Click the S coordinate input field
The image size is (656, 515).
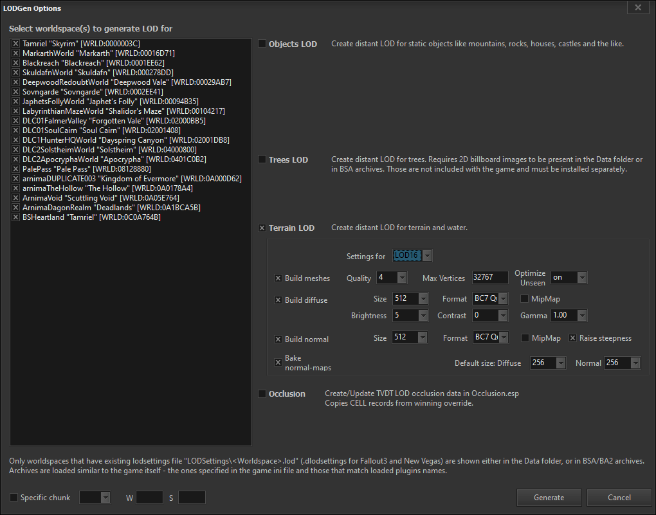pyautogui.click(x=192, y=498)
